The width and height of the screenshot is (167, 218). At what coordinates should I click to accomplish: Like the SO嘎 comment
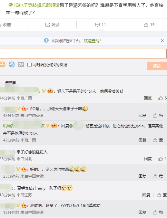pyautogui.click(x=158, y=116)
